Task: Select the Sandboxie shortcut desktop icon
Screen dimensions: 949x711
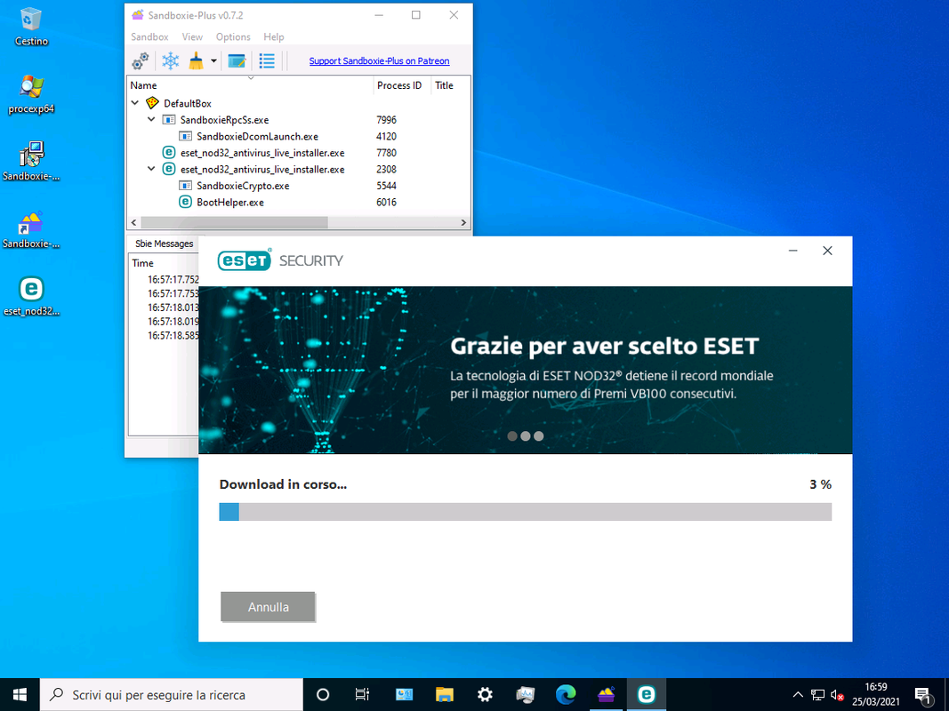Action: coord(31,229)
